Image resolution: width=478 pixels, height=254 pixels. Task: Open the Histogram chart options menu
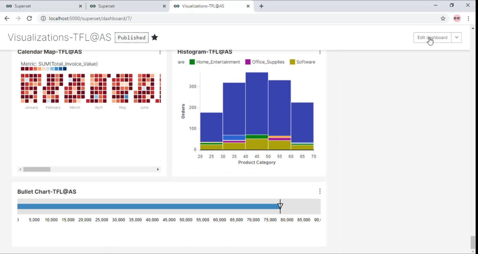(x=320, y=52)
